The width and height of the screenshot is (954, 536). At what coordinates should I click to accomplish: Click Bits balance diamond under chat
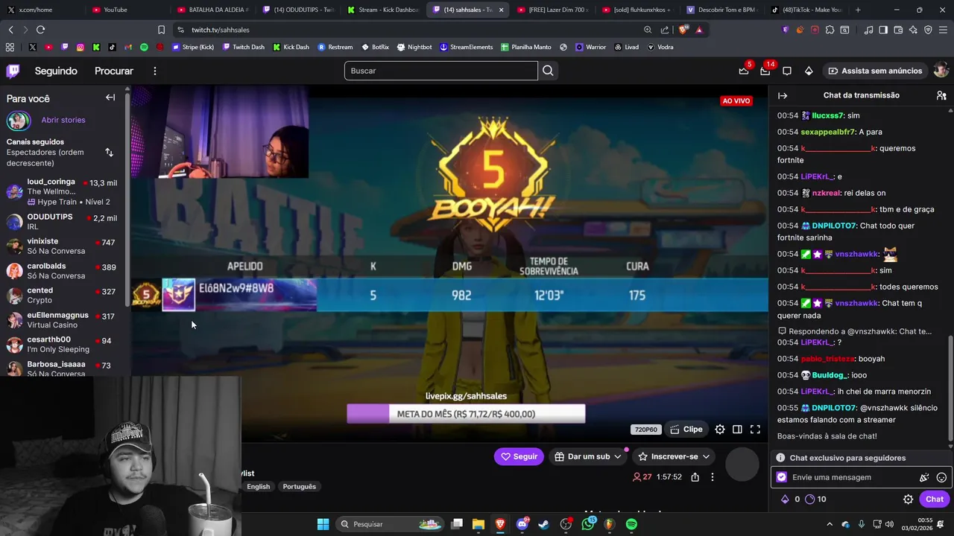click(785, 500)
